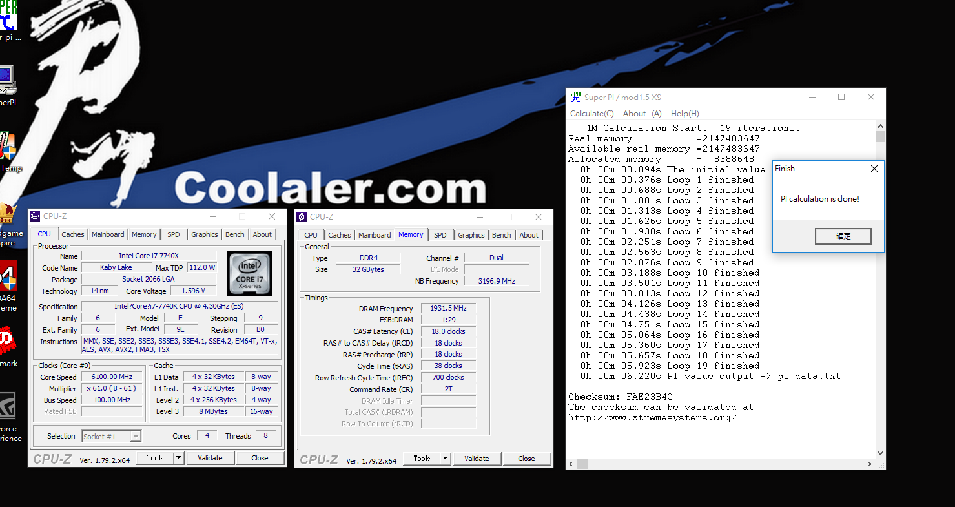
Task: Open About tab in left CPU-Z window
Action: (262, 234)
